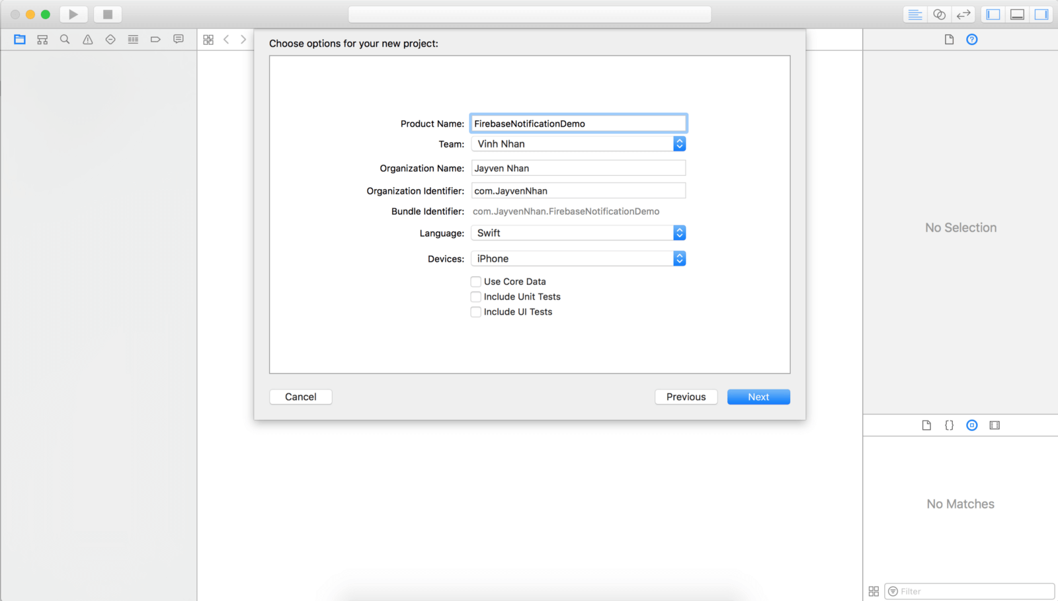Click the Run (play) button in toolbar
The image size is (1058, 601).
[x=73, y=14]
